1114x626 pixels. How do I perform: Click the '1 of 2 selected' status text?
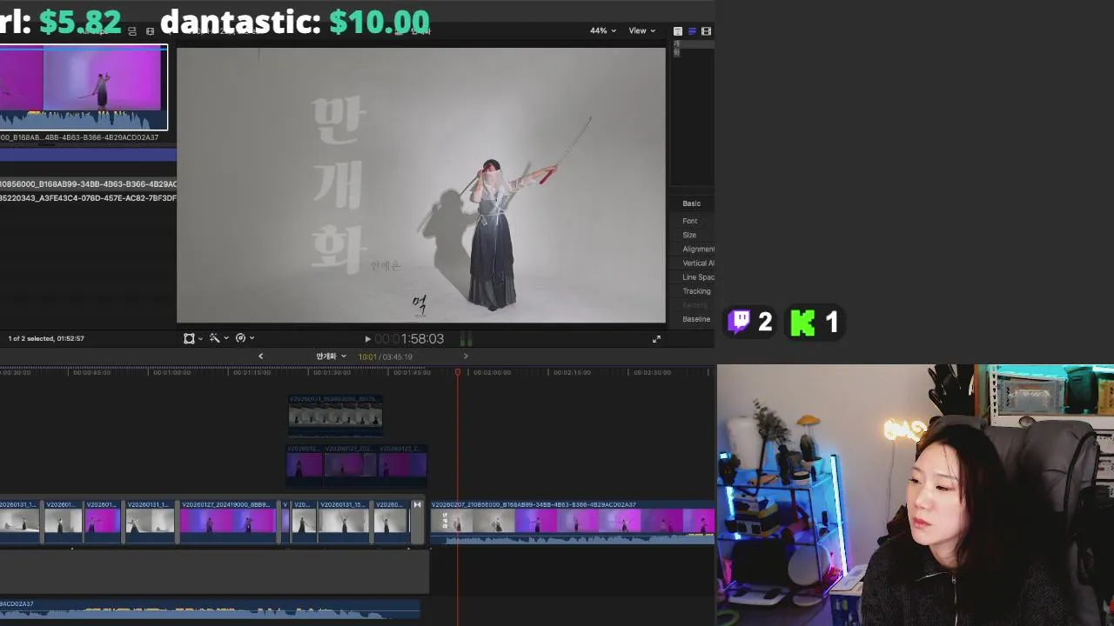point(46,338)
